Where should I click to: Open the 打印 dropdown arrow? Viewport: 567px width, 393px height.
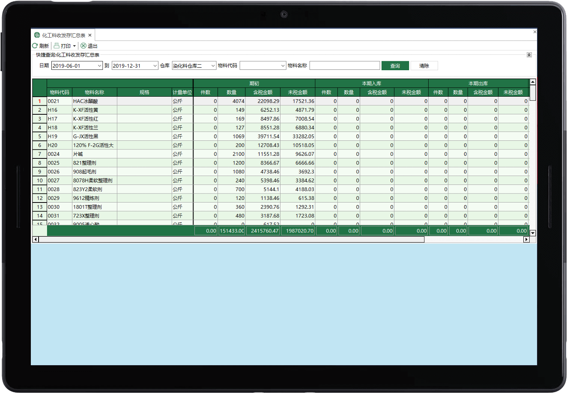[x=75, y=46]
